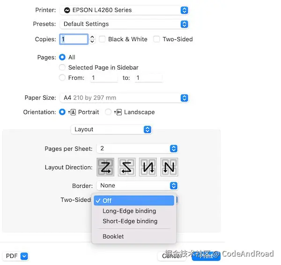Select the N-shaped layout direction icon
281x265 pixels.
(170, 167)
